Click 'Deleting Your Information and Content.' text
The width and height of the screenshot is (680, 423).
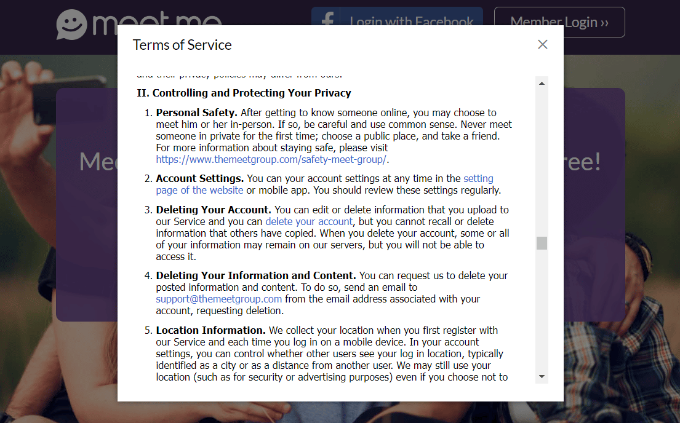click(x=256, y=275)
